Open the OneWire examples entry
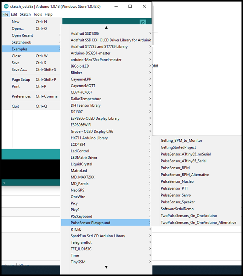Viewport: 243px width, 276px height. click(107, 197)
